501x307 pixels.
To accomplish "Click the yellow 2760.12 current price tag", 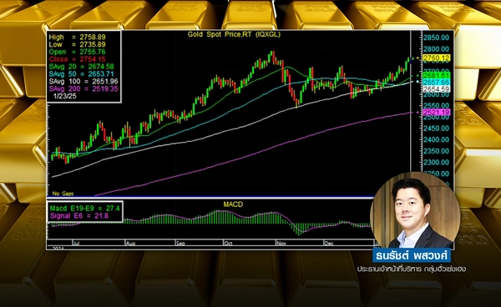I will click(x=437, y=58).
